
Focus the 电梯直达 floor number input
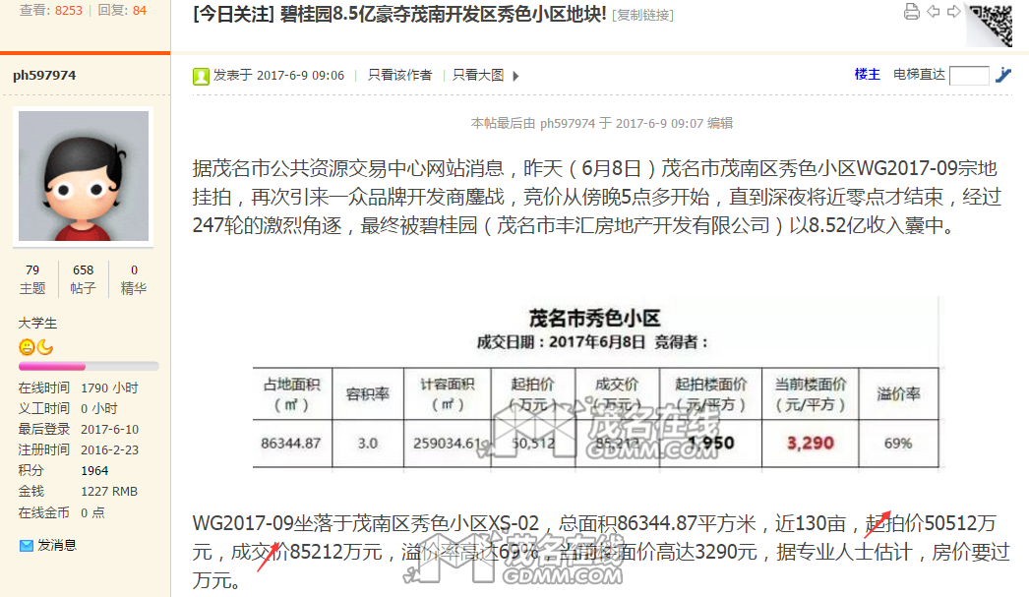[x=969, y=76]
